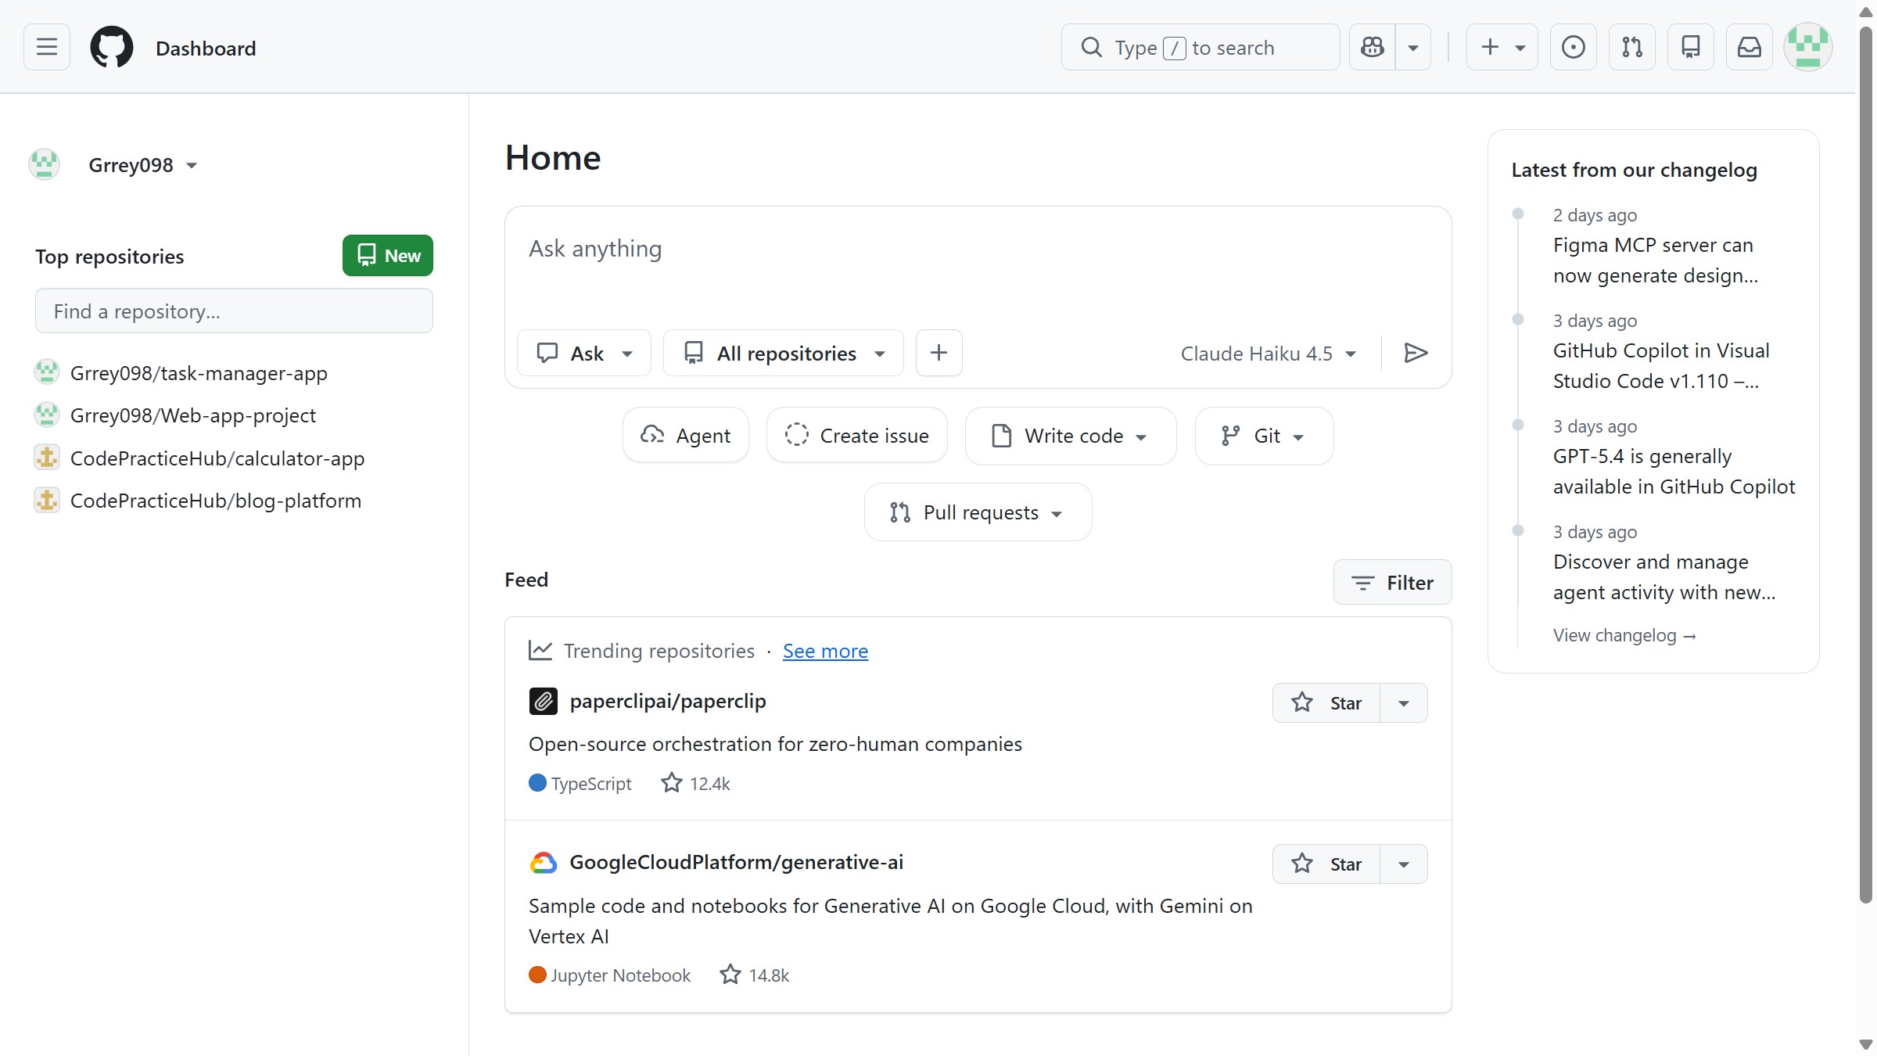Star the paperclipai/paperclip repository

tap(1326, 703)
